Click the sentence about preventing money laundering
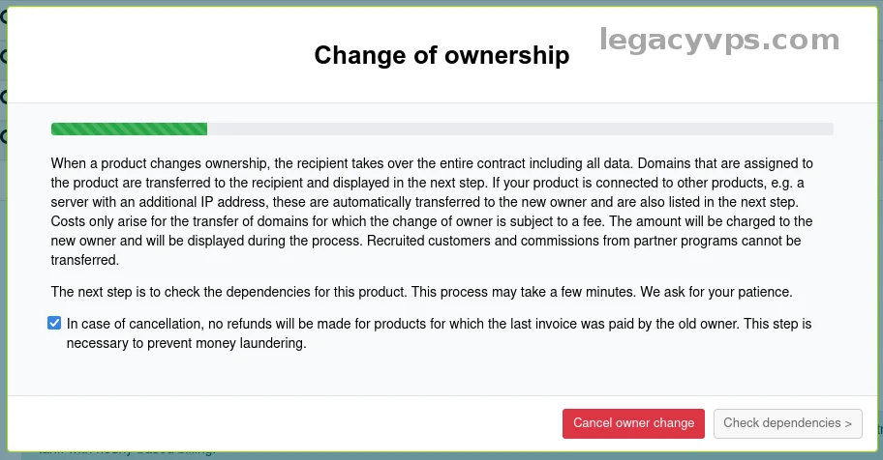Viewport: 883px width, 460px height. click(187, 343)
